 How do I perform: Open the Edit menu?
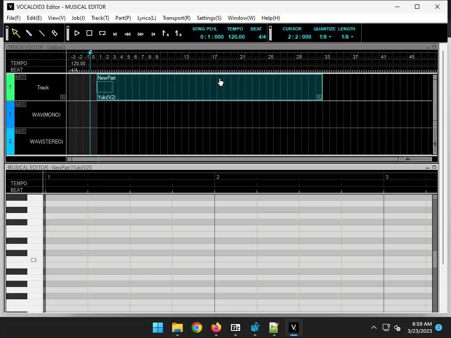click(34, 18)
